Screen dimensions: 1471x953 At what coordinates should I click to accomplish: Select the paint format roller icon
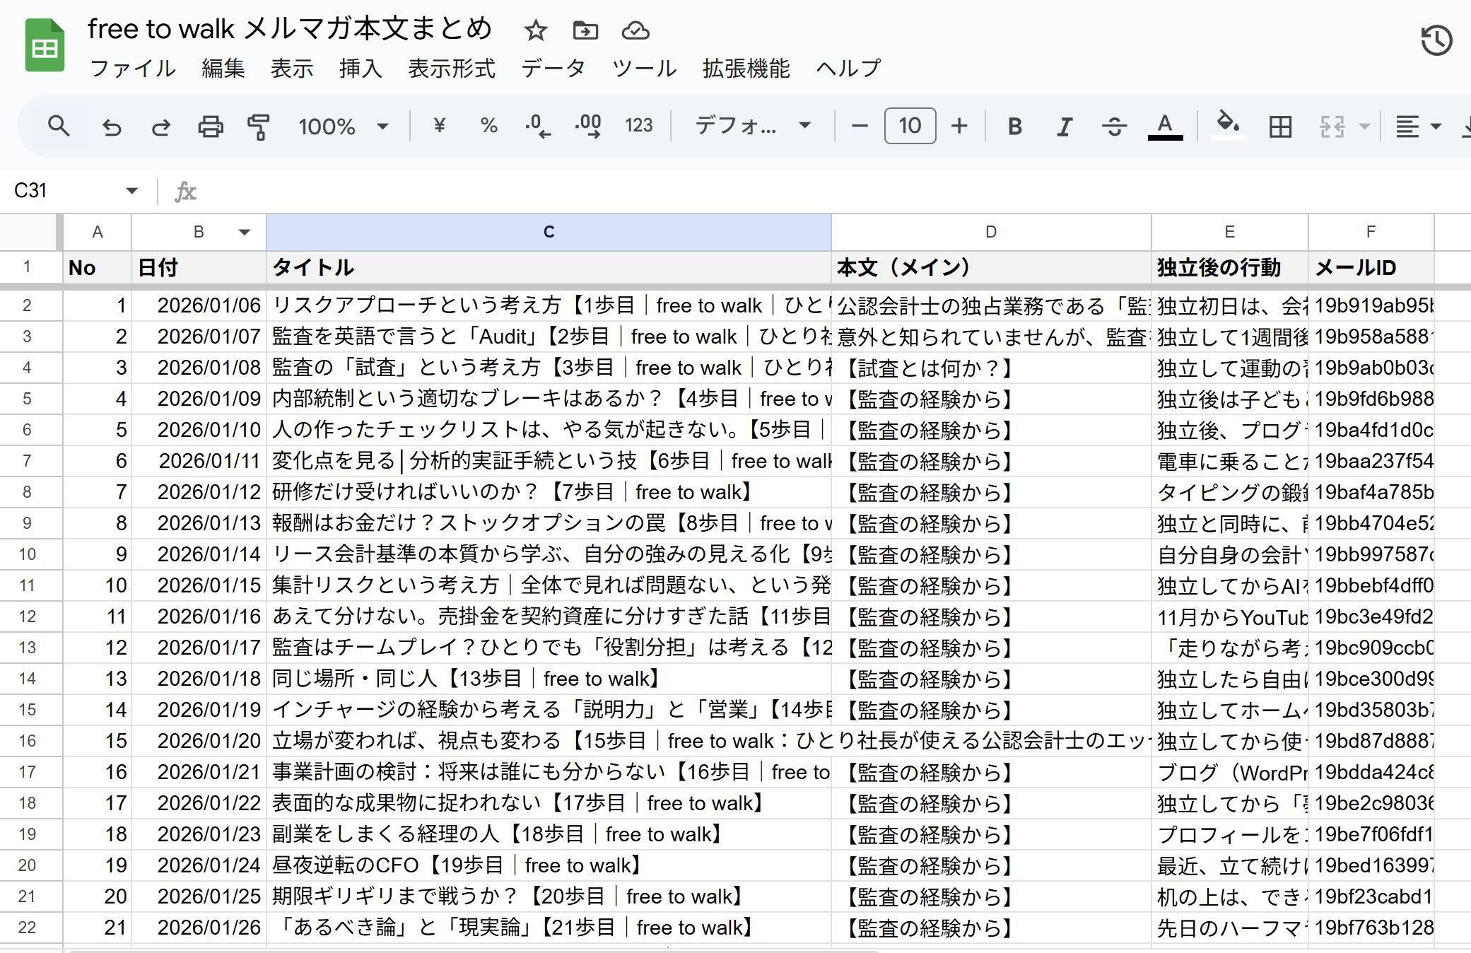click(x=258, y=127)
